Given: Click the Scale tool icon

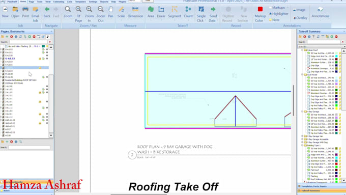Looking at the screenshot, I should click(121, 9).
